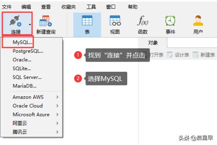The width and height of the screenshot is (217, 145).
Task: Click the 新建查询 toolbar label
Action: point(46,32)
